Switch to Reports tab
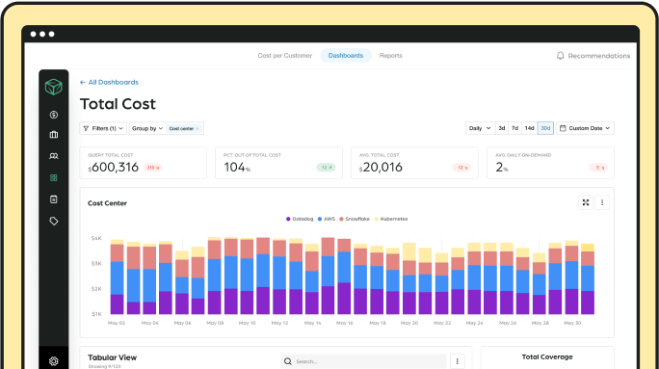 tap(391, 56)
